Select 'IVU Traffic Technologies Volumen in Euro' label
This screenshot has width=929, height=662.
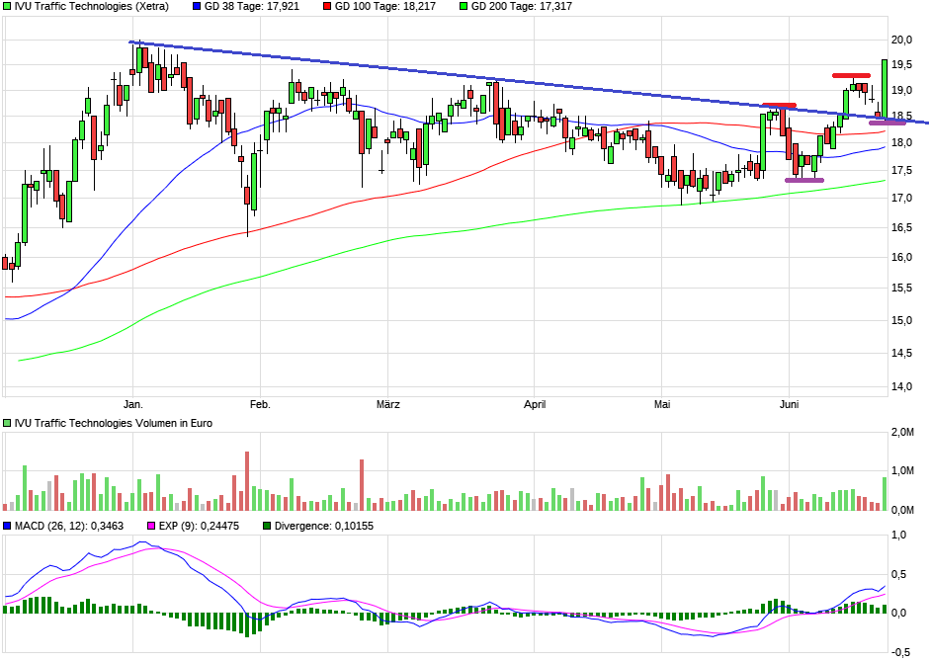(114, 423)
